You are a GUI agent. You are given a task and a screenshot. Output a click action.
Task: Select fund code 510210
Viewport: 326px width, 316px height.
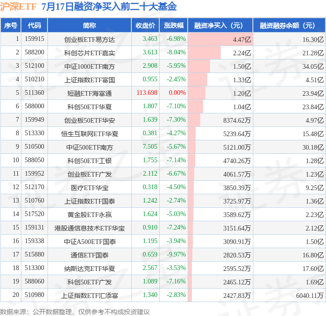click(34, 79)
